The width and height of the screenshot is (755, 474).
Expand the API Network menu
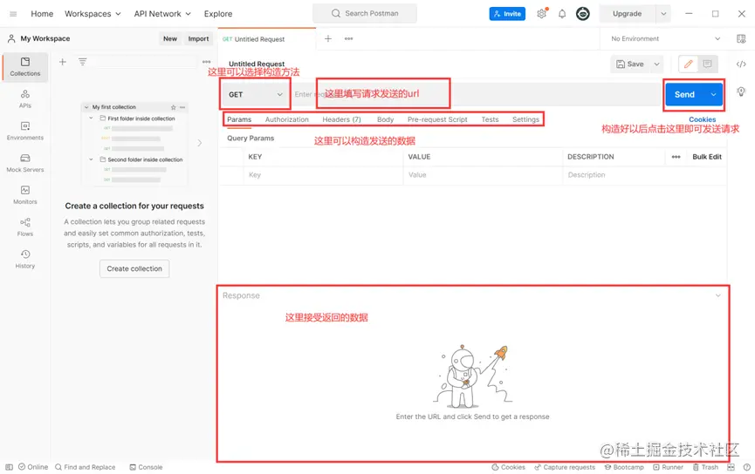[162, 14]
